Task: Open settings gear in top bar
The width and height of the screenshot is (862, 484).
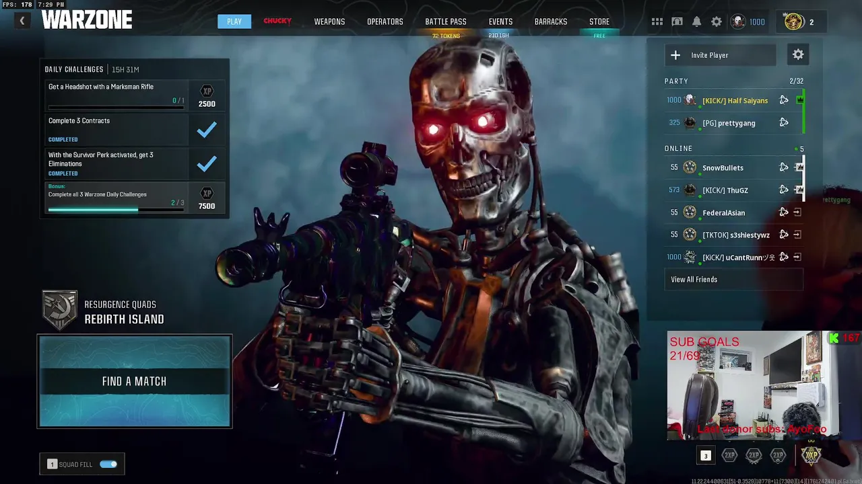Action: coord(717,22)
